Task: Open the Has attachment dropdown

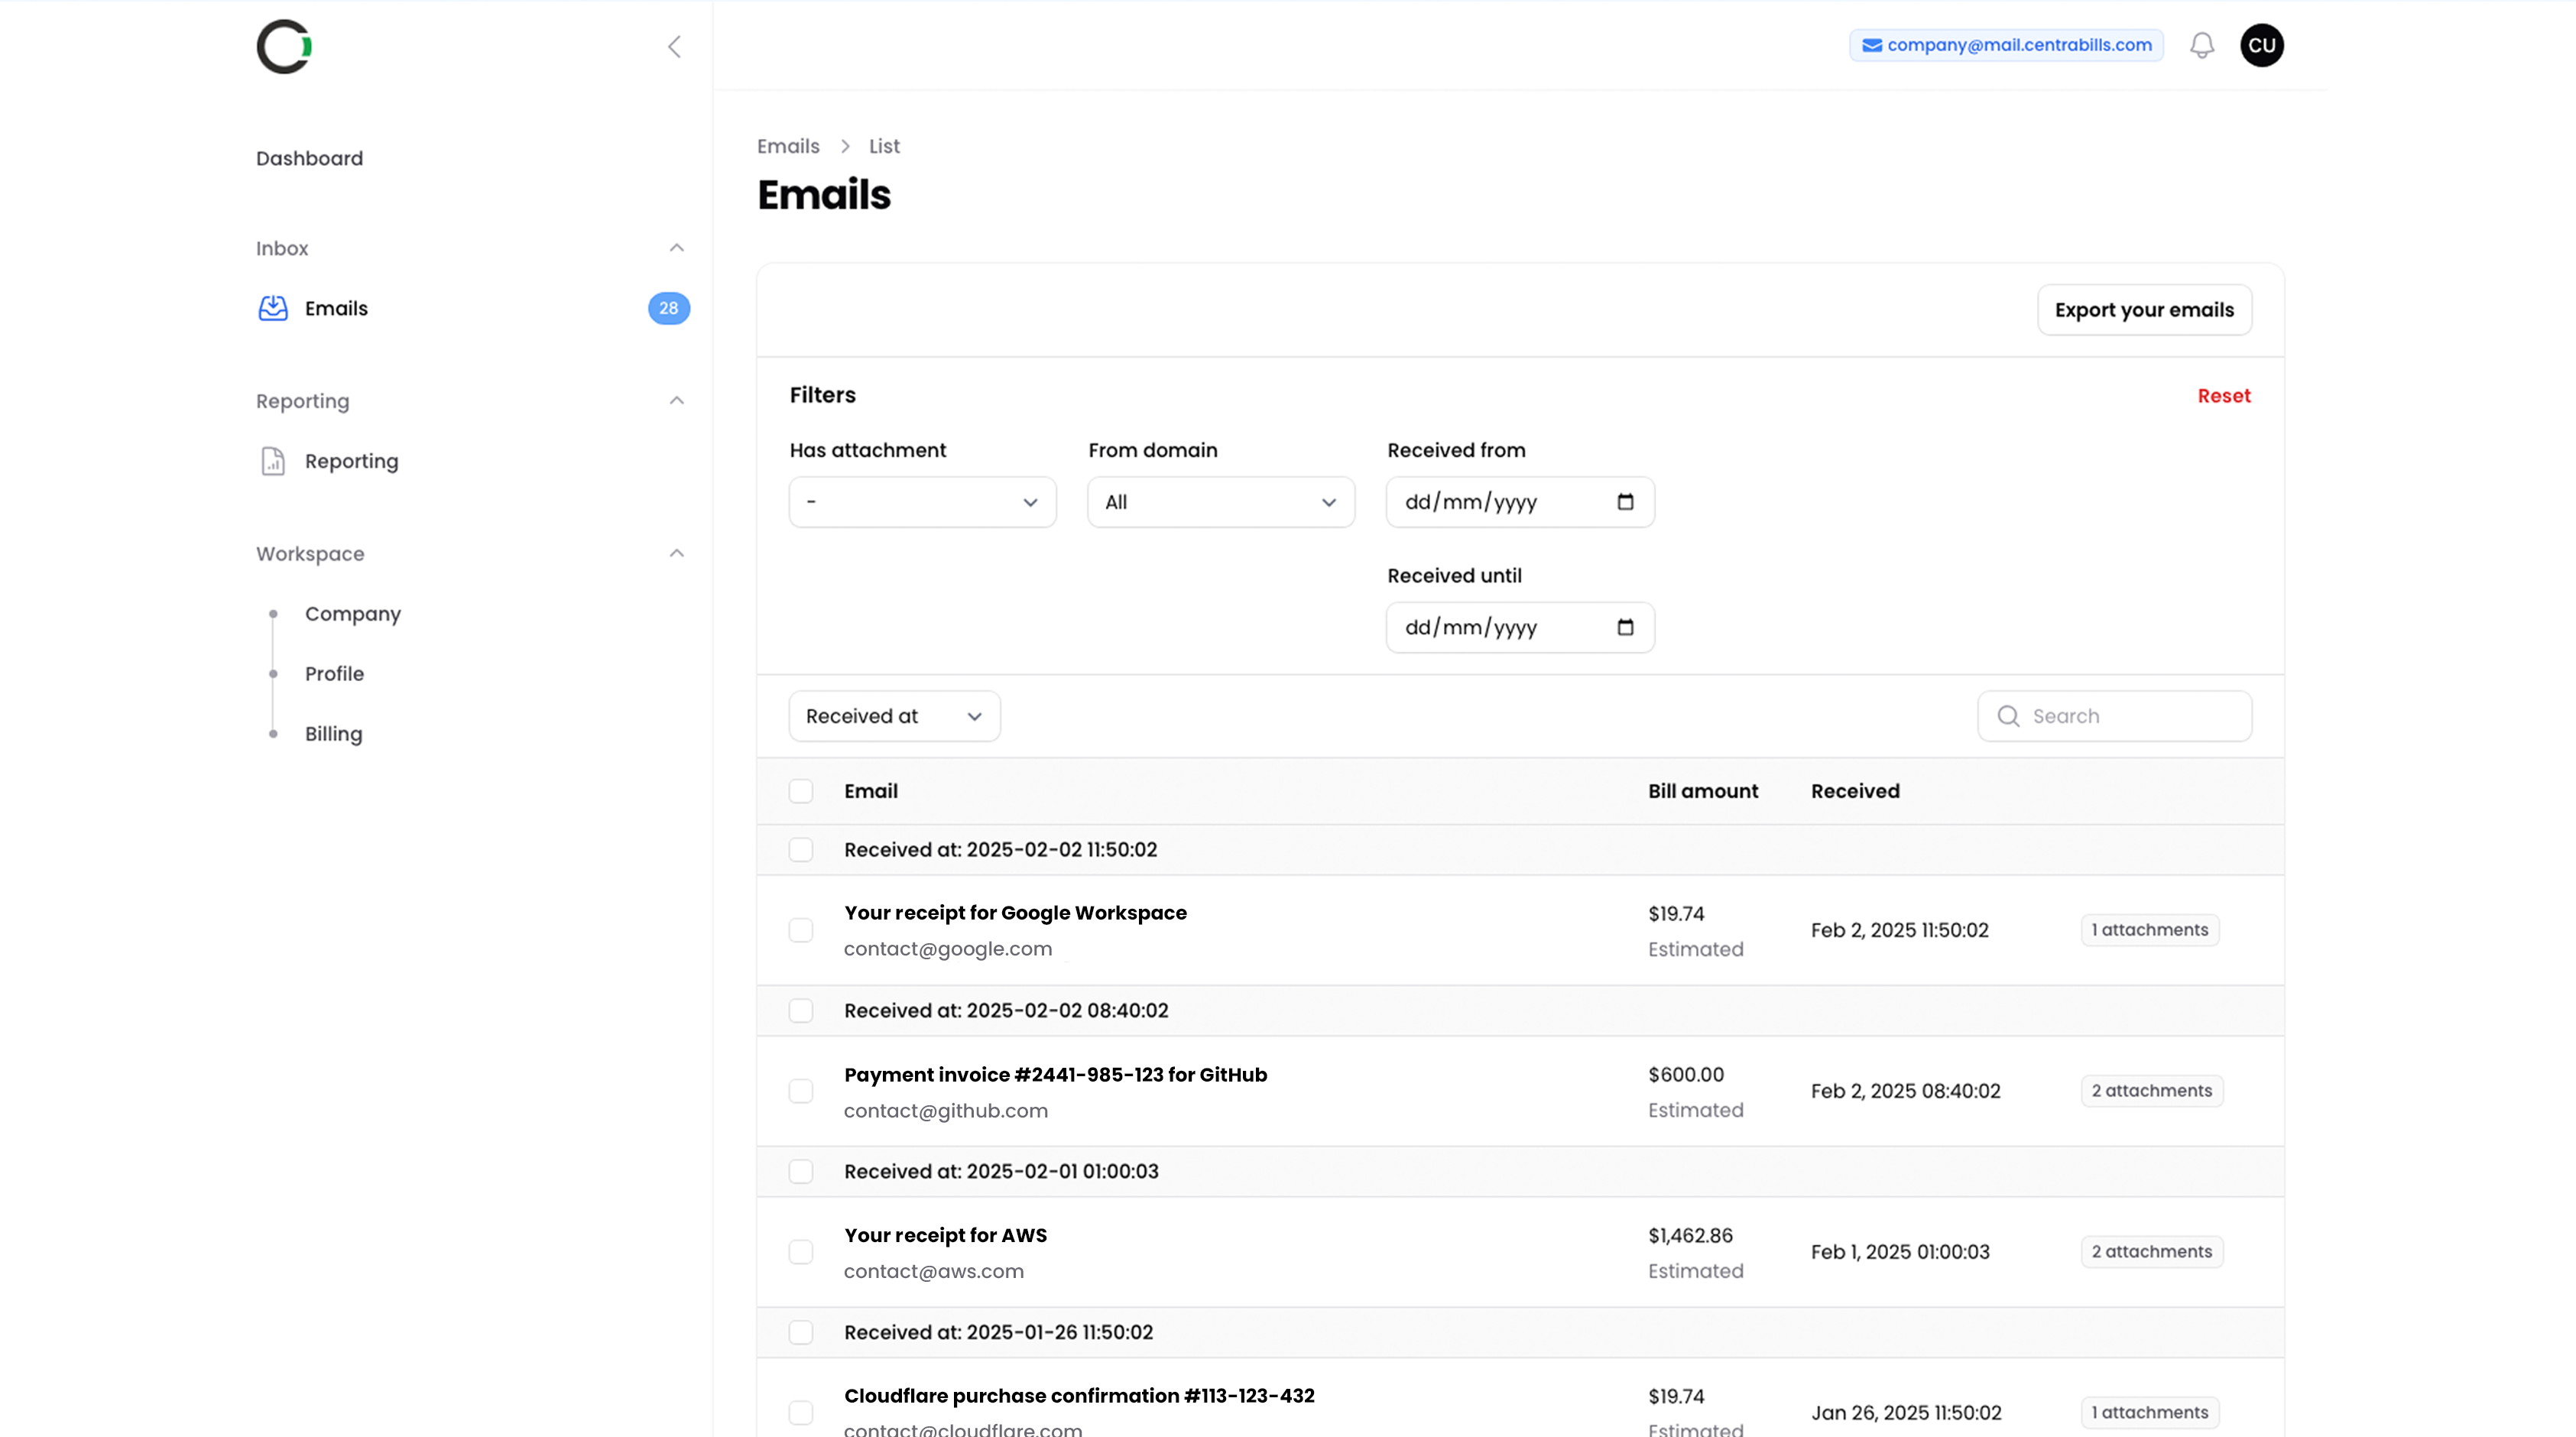Action: (x=922, y=502)
